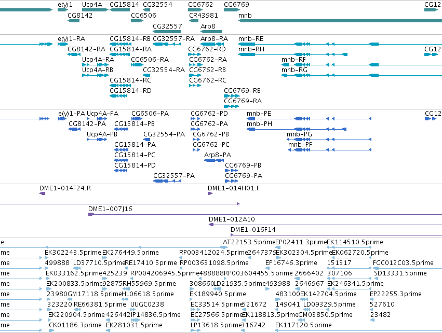Image resolution: width=442 pixels, height=333 pixels.
Task: Select transcript CG15814-RB
Action: pos(119,44)
